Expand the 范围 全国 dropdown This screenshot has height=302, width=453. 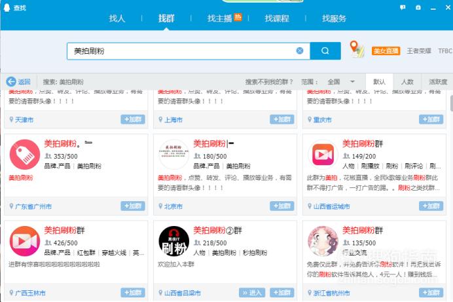point(341,82)
